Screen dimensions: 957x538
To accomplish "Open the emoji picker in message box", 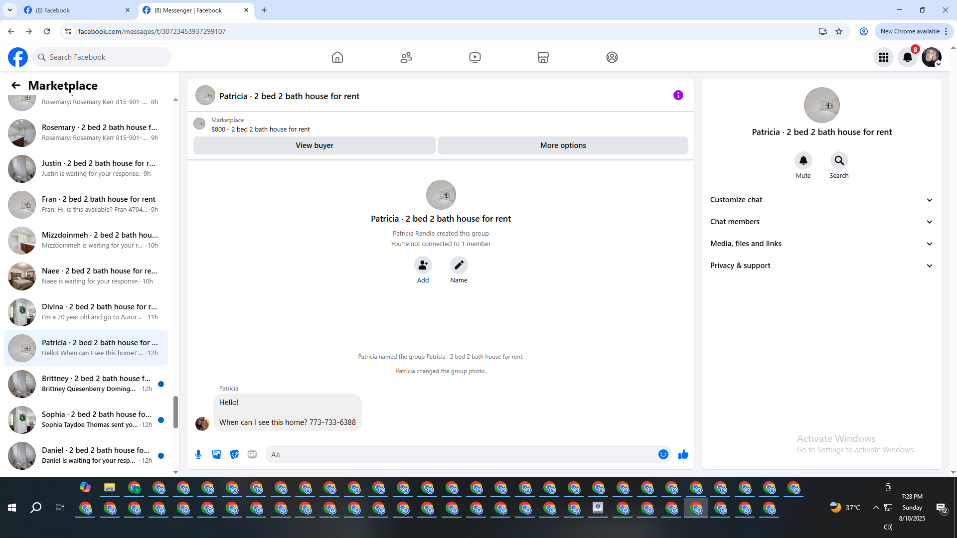I will click(x=663, y=454).
